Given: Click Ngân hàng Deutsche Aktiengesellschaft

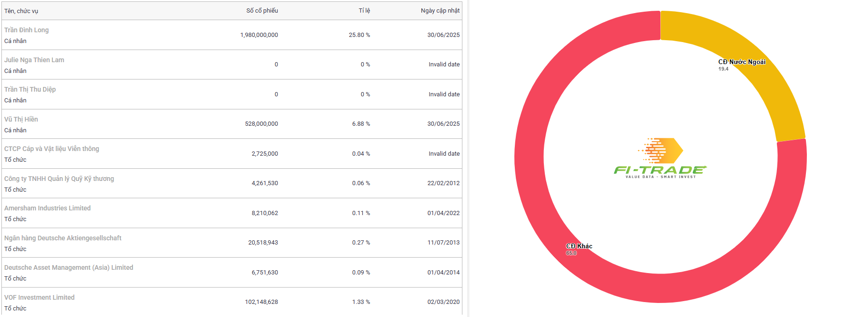Looking at the screenshot, I should point(63,238).
